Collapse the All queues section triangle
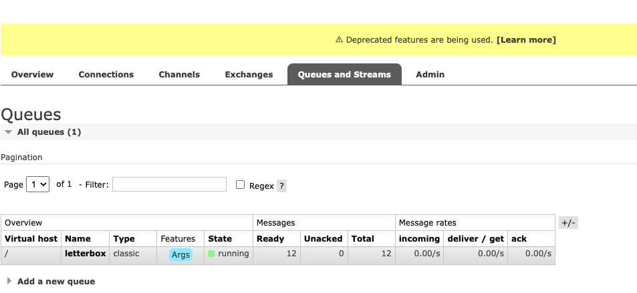Viewport: 637px width, 293px height. [x=8, y=132]
